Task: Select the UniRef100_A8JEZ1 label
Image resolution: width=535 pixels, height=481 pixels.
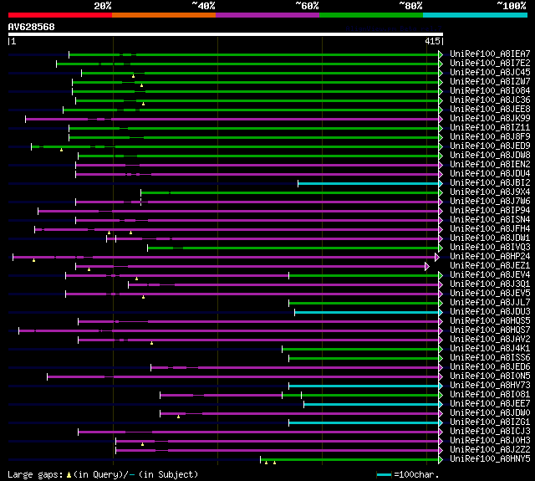Action: tap(490, 266)
